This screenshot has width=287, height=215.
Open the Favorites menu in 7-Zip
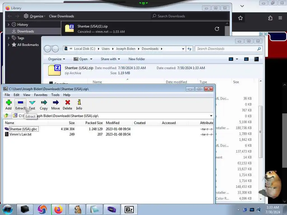[41, 95]
